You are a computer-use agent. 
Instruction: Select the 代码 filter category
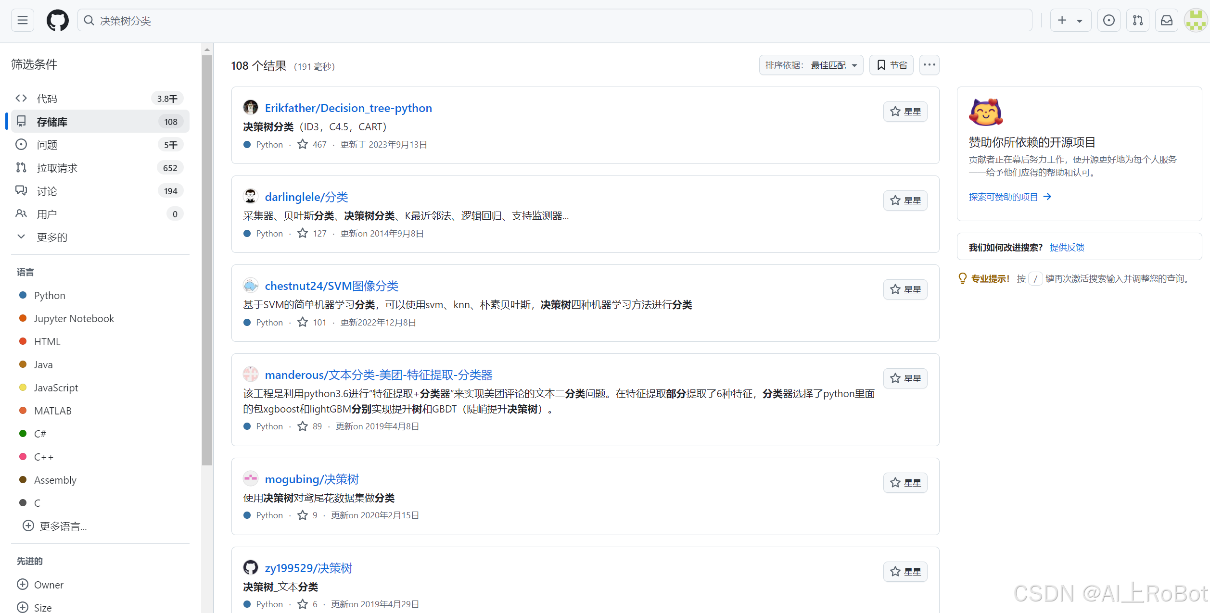tap(47, 99)
